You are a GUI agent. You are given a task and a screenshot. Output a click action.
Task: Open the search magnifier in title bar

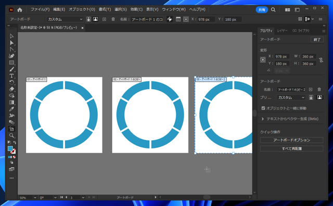point(273,10)
